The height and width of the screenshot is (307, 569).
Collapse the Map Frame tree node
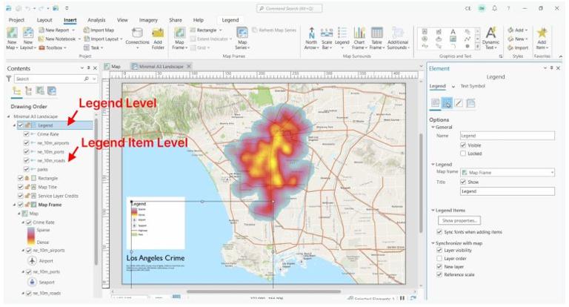click(14, 205)
